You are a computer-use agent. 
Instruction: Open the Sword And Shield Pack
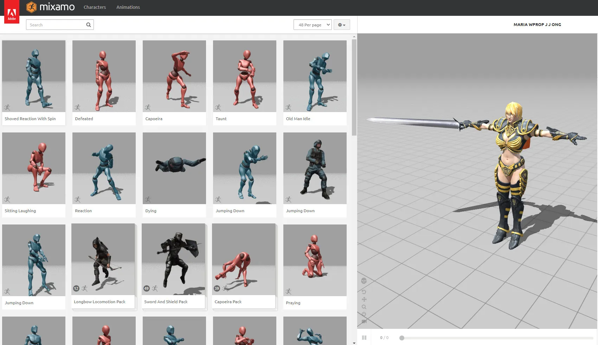pos(173,266)
